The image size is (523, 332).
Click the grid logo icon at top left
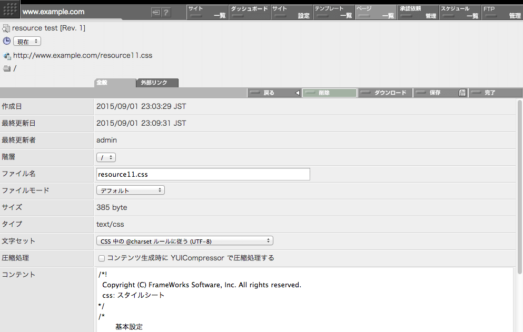point(11,9)
